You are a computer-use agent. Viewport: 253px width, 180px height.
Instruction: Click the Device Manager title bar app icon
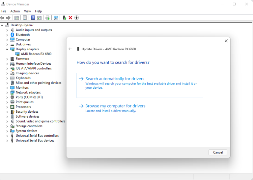click(3, 4)
